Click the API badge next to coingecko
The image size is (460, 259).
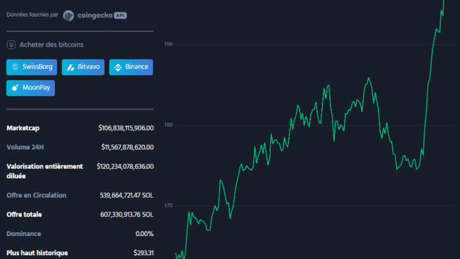tap(120, 15)
